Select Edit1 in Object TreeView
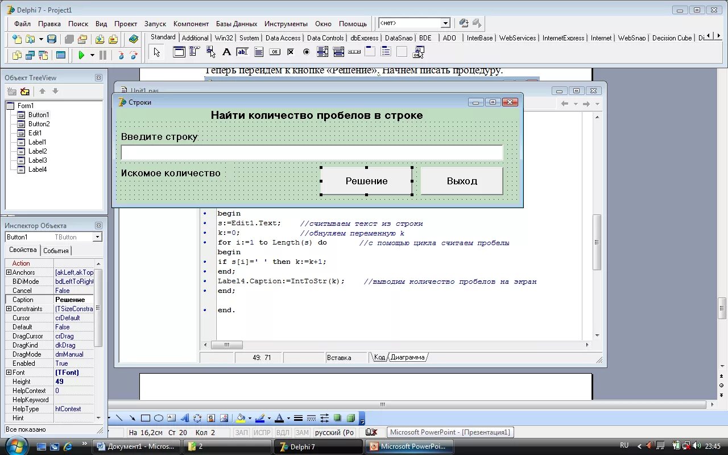Image resolution: width=728 pixels, height=455 pixels. tap(35, 133)
